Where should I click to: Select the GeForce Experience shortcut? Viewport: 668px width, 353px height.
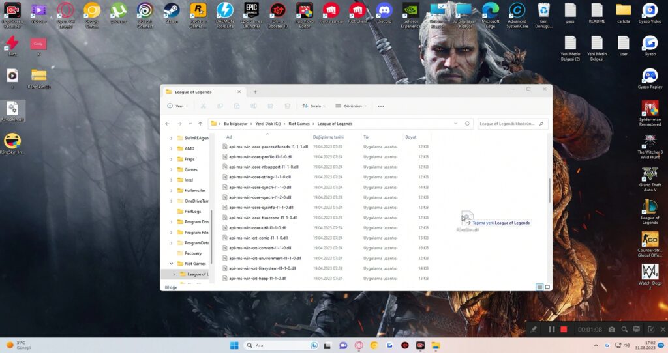coord(411,15)
